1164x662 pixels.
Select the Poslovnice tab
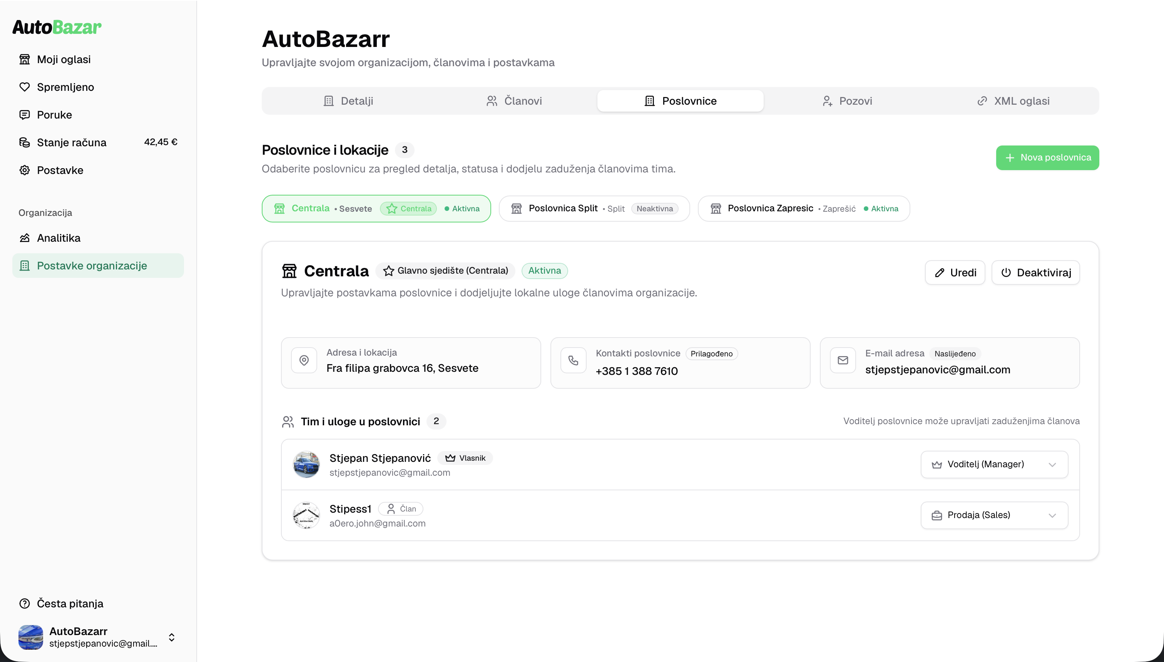pyautogui.click(x=680, y=101)
